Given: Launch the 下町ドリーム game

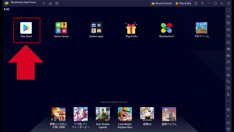Looking at the screenshot, I should coord(202,28).
